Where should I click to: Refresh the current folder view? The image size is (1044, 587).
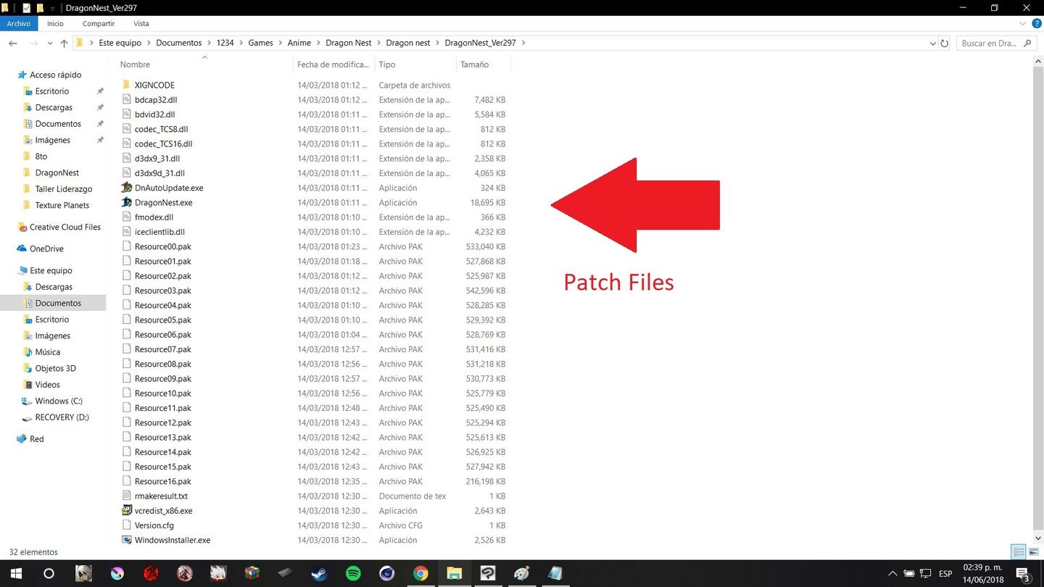point(944,43)
